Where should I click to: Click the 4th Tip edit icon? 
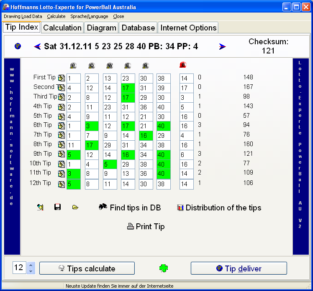[x=62, y=107]
